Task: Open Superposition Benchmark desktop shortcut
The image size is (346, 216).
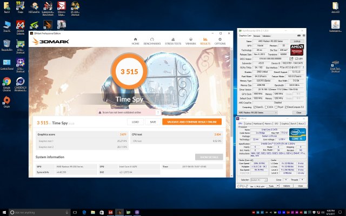Action: click(x=48, y=9)
